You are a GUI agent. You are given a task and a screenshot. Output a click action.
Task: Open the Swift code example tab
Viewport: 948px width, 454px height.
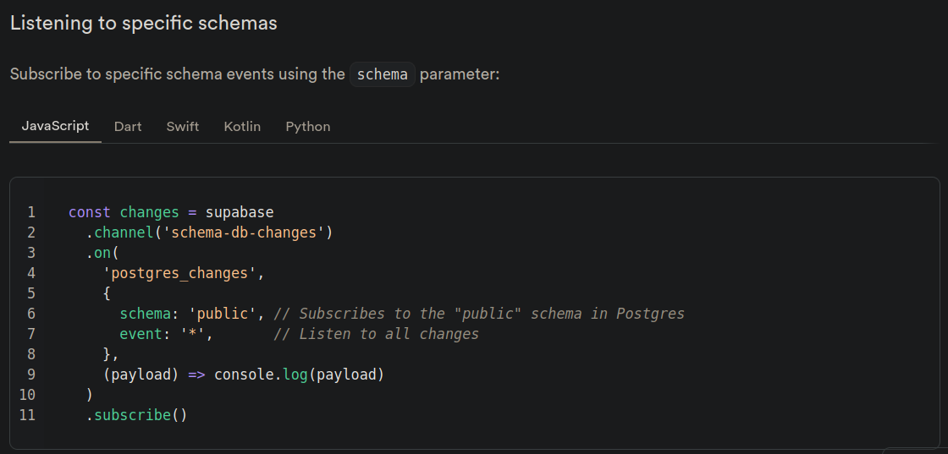tap(183, 127)
